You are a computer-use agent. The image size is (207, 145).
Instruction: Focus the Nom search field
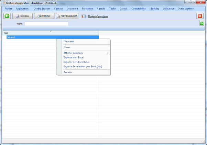[46, 24]
